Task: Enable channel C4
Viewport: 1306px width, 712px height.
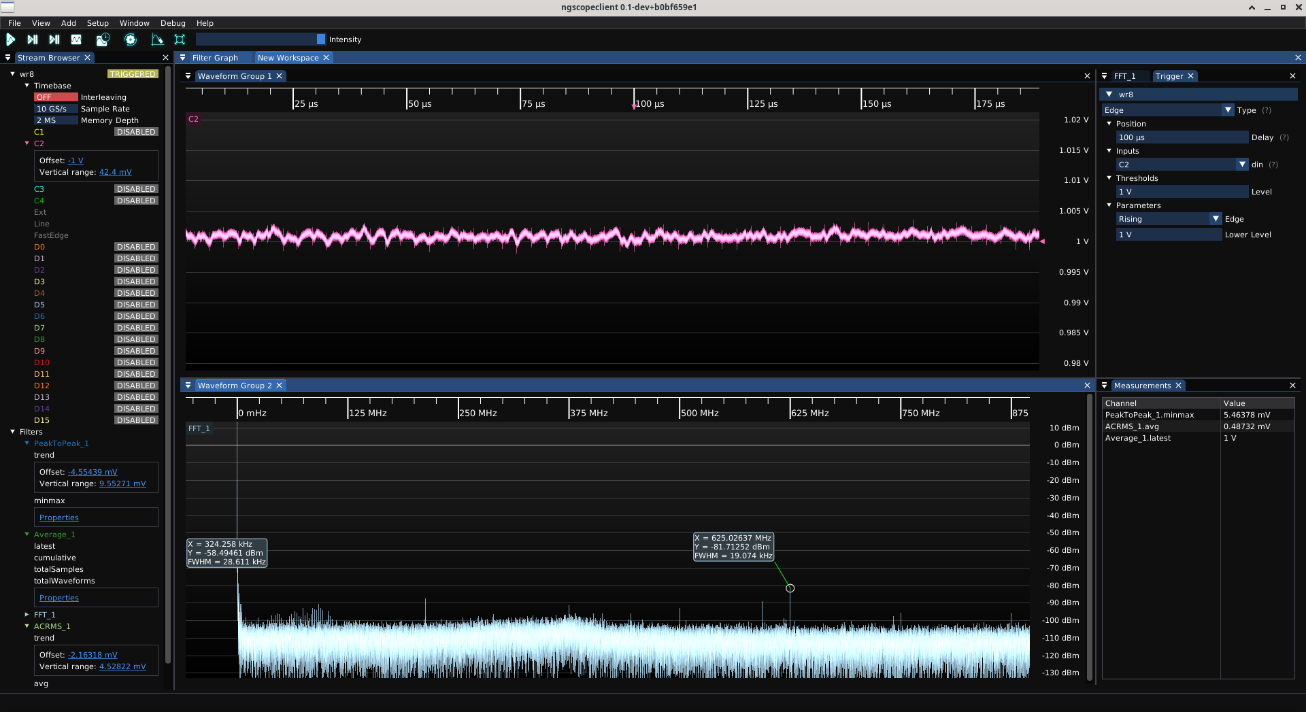Action: (x=136, y=201)
